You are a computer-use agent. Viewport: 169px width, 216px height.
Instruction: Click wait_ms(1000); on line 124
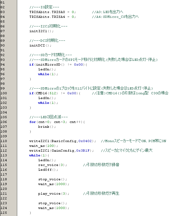coord(54,208)
